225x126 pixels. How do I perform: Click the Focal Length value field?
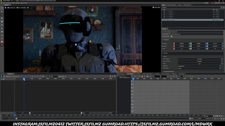tap(199, 59)
